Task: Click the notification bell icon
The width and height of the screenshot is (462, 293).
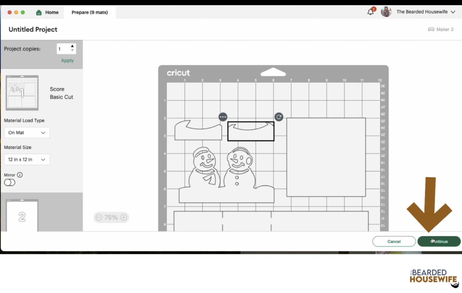Action: [370, 12]
